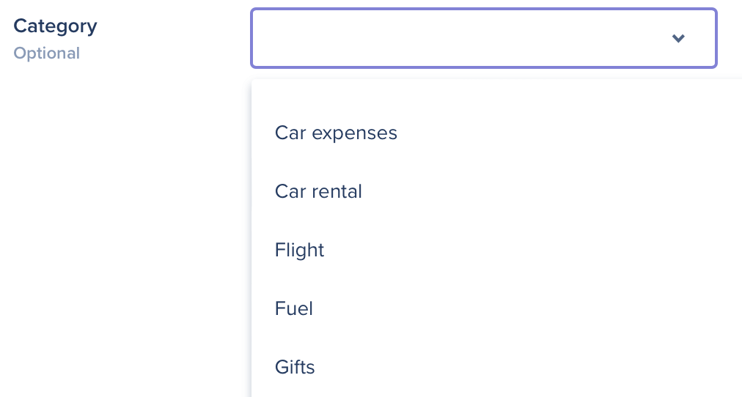Select the Car expenses option

[336, 133]
